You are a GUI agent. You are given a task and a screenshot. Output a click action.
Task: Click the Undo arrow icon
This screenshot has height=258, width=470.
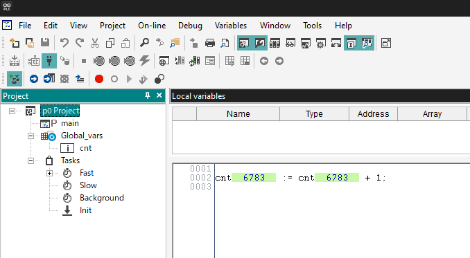pyautogui.click(x=64, y=43)
